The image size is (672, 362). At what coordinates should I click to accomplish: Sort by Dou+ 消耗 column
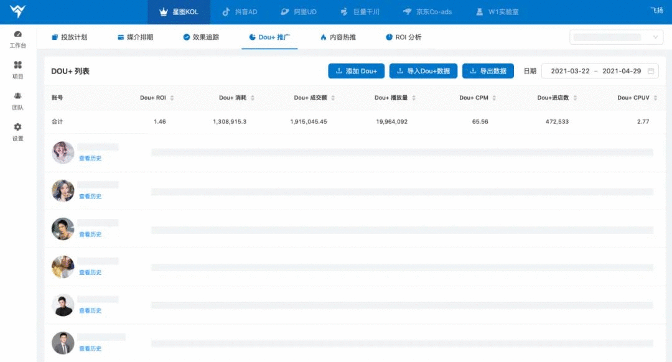click(x=253, y=98)
